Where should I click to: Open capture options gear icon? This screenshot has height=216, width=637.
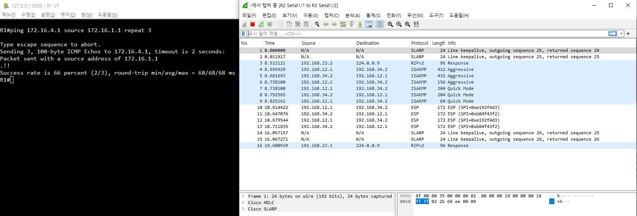[270, 24]
